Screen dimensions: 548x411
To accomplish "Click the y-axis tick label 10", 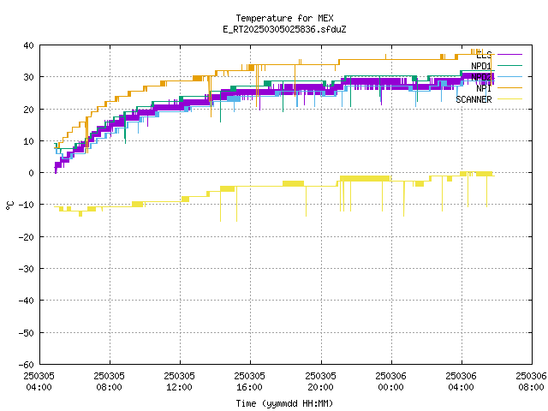I will coord(28,141).
